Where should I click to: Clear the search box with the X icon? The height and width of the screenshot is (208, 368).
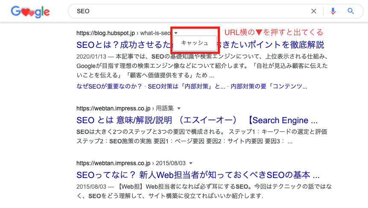[313, 11]
